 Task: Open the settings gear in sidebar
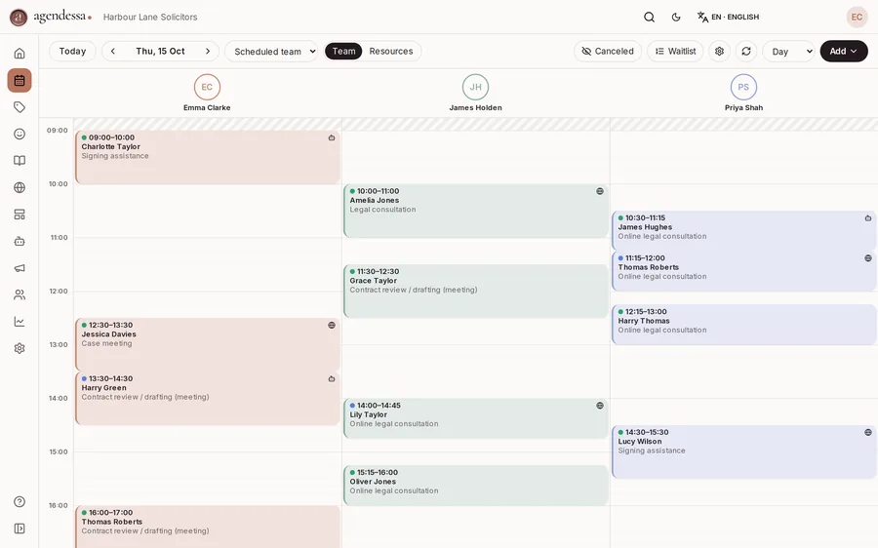(20, 348)
